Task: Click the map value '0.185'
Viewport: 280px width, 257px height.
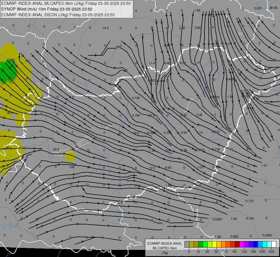Action: click(136, 98)
